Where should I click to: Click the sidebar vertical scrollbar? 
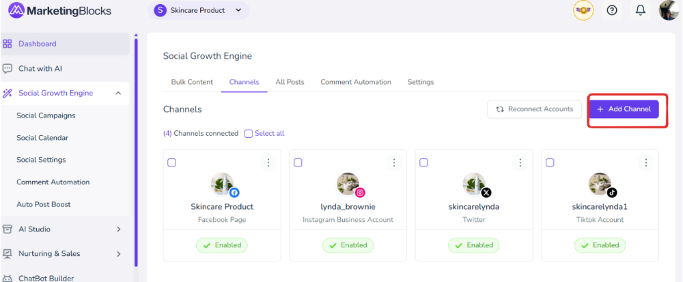pyautogui.click(x=136, y=150)
